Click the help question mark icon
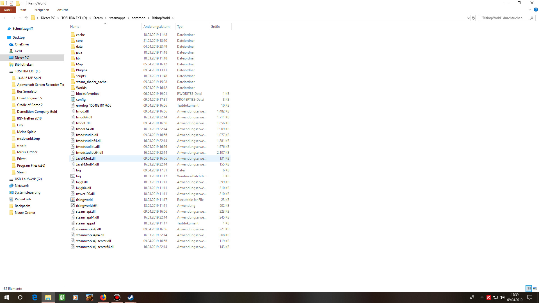Screen dimensions: 539x303 click(536, 10)
